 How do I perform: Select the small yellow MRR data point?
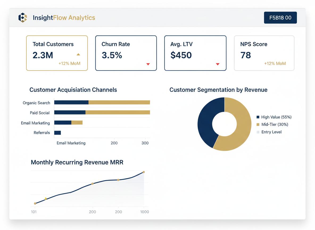coord(46,199)
